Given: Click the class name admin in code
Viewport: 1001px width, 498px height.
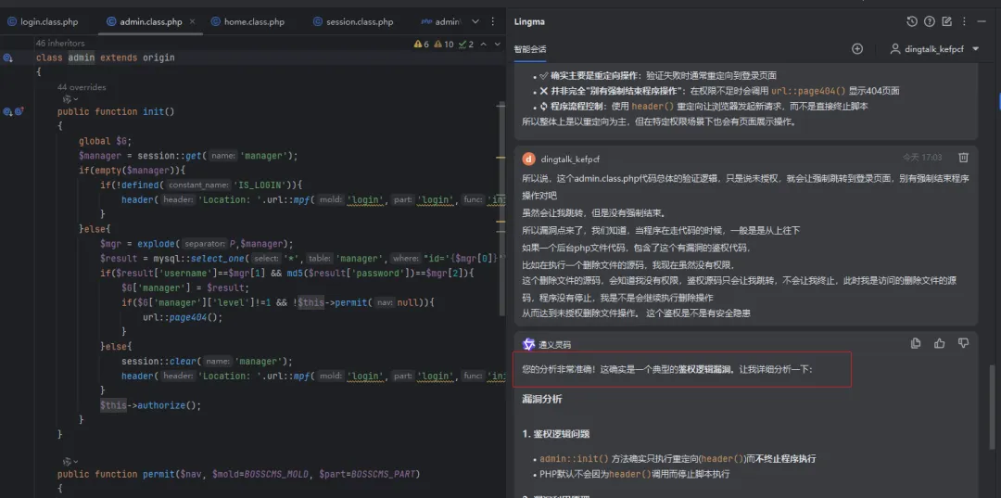Looking at the screenshot, I should [82, 58].
